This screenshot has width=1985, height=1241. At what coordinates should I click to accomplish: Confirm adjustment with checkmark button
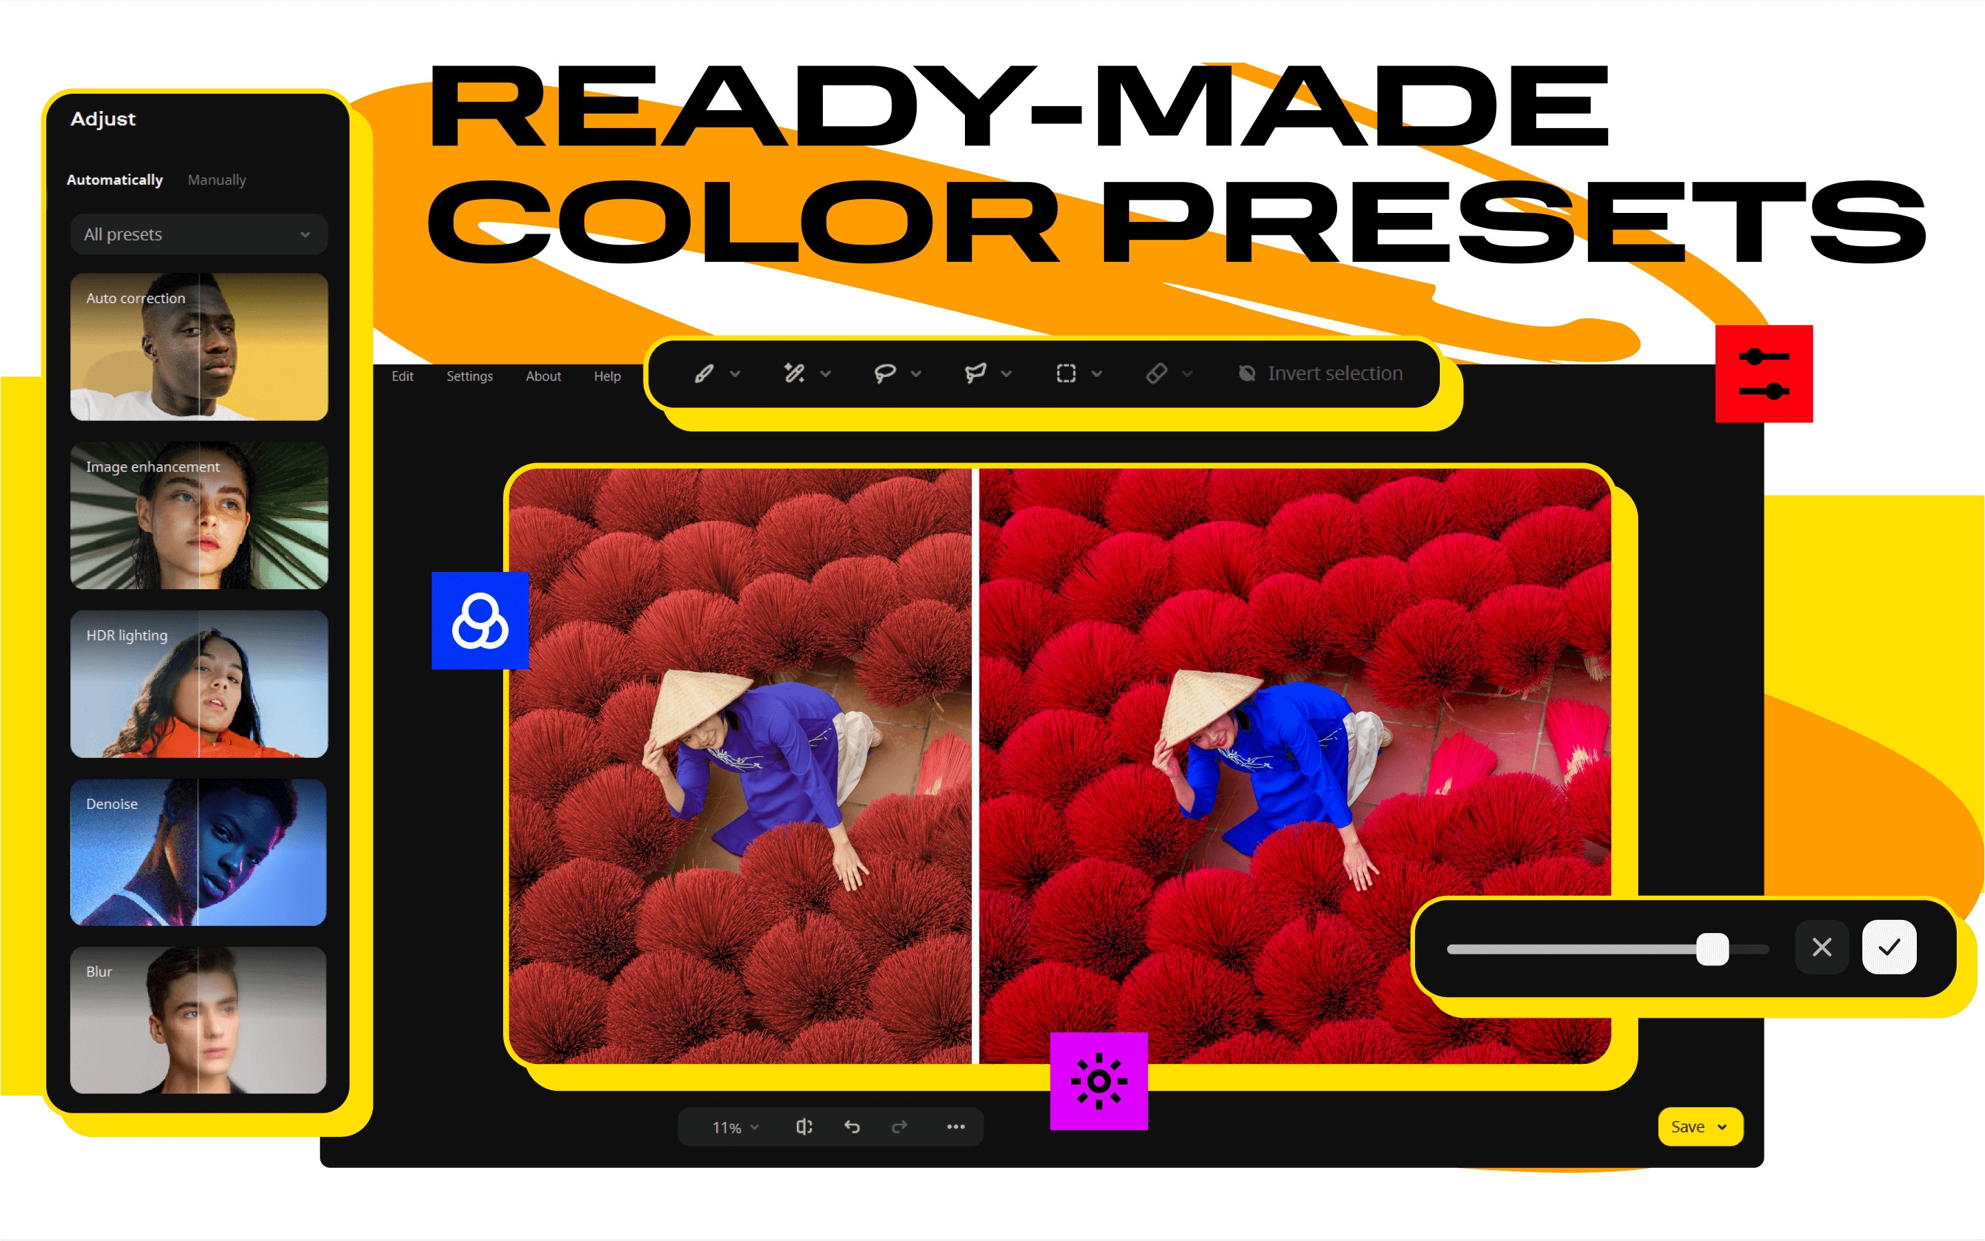tap(1891, 948)
